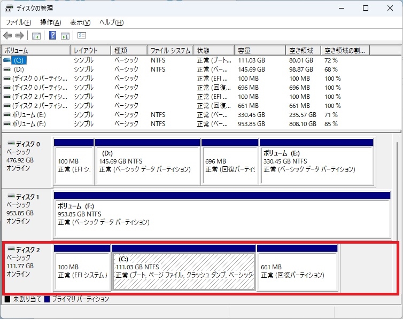The image size is (403, 319).
Task: Select the blue プライマリ パーティション legend swatch
Action: pyautogui.click(x=47, y=299)
